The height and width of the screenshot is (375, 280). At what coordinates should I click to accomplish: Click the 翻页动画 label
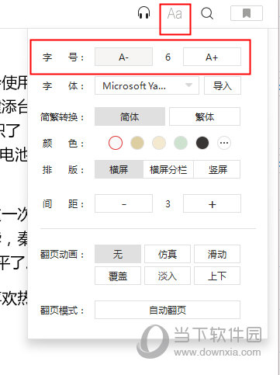point(62,254)
